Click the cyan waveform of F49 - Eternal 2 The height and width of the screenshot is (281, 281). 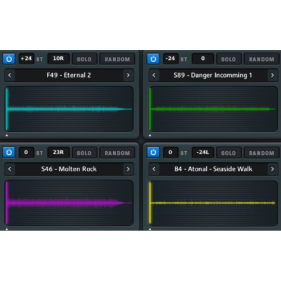pos(69,109)
